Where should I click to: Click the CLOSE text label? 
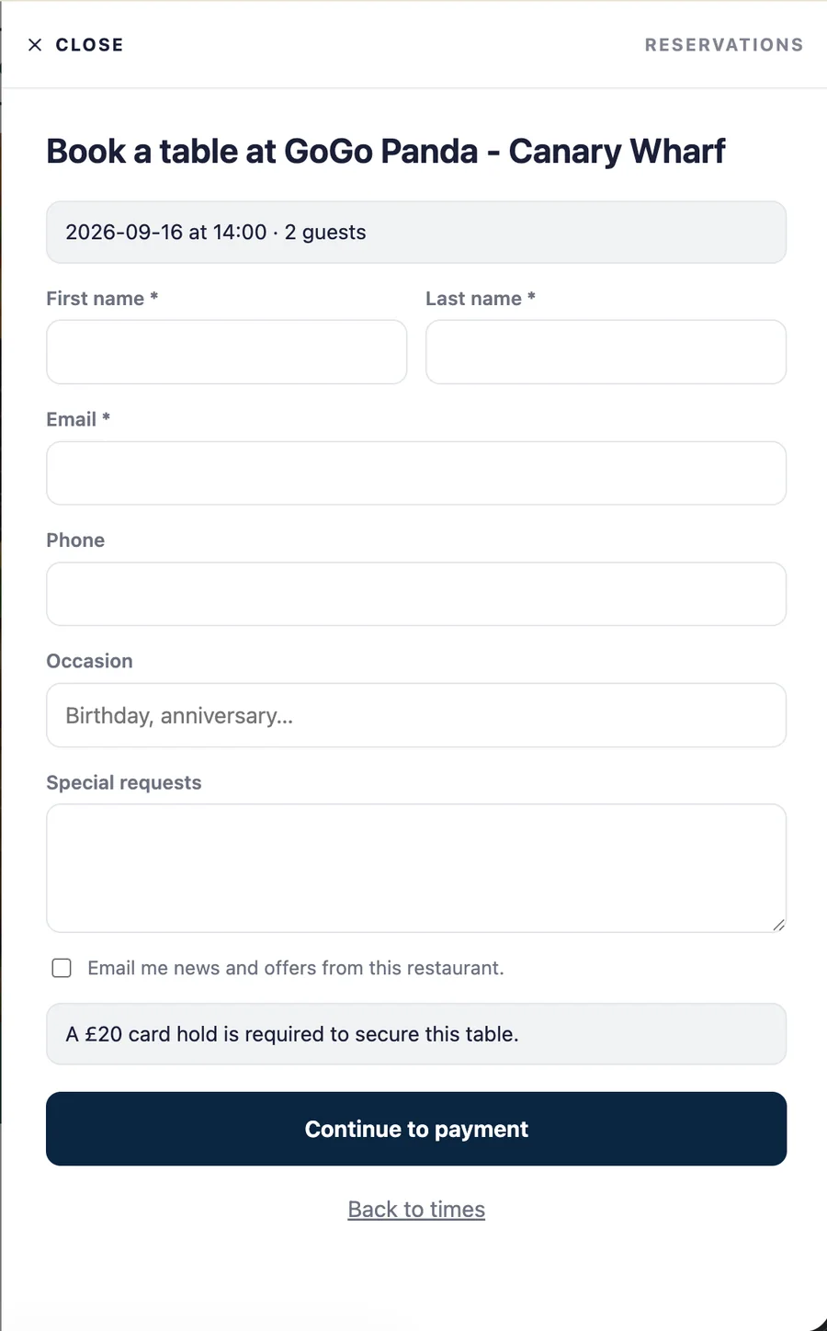pyautogui.click(x=89, y=45)
